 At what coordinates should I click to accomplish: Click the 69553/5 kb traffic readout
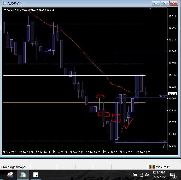pyautogui.click(x=163, y=167)
